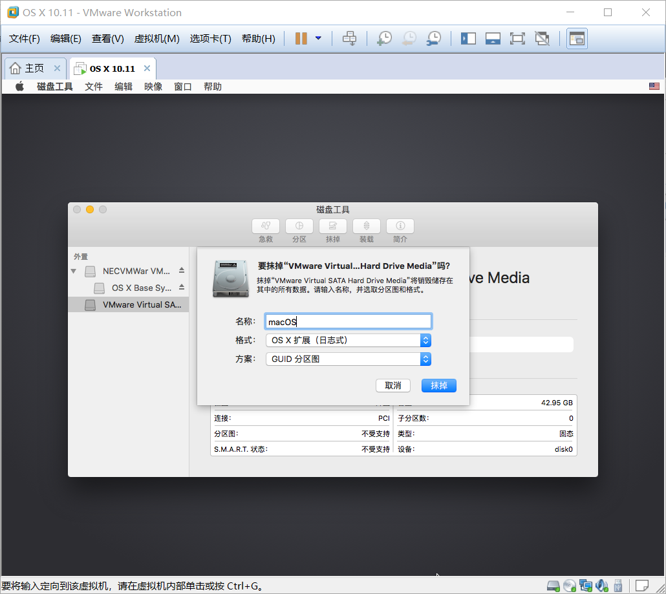Viewport: 666px width, 594px height.
Task: Open the 方案 scheme dropdown
Action: (348, 359)
